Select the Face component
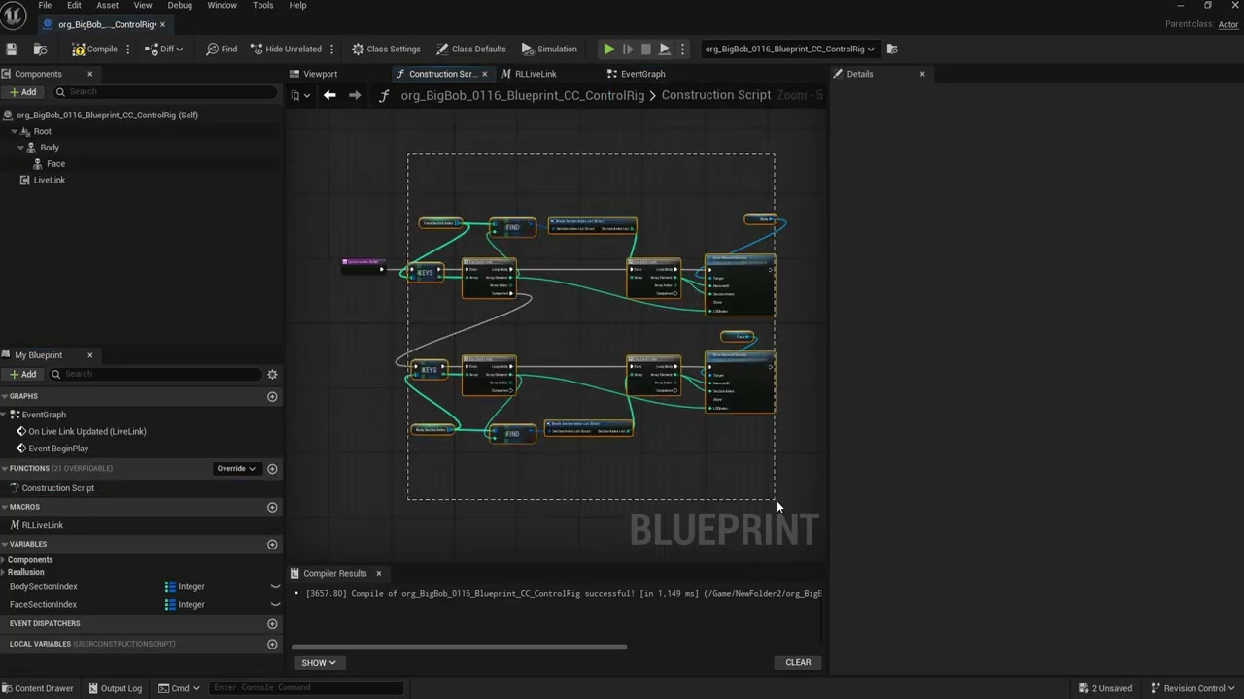This screenshot has width=1244, height=699. tap(55, 164)
